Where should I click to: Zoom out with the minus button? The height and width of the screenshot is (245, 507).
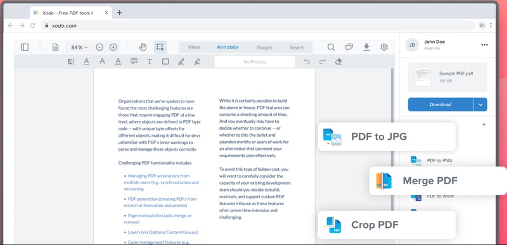(x=99, y=47)
